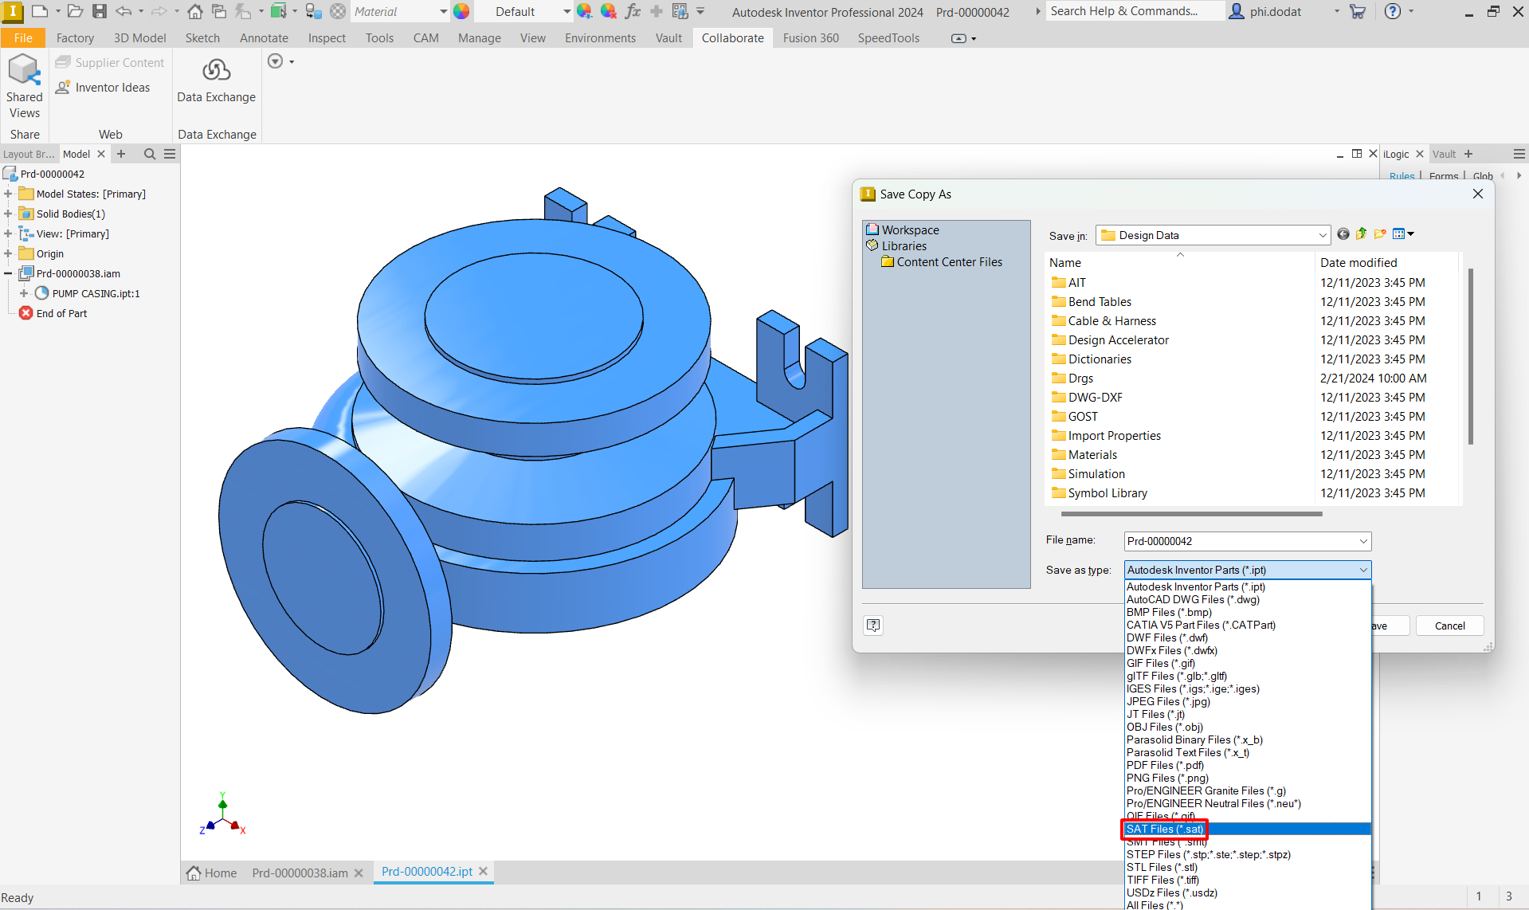Screen dimensions: 1529x910
Task: Launch the Data Exchange tool
Action: 216,80
